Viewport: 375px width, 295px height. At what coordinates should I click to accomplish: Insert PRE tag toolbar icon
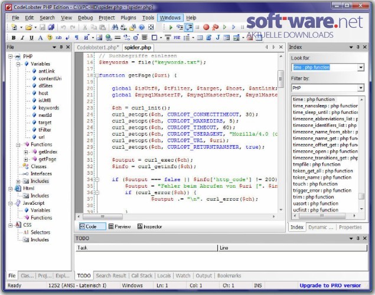click(177, 38)
